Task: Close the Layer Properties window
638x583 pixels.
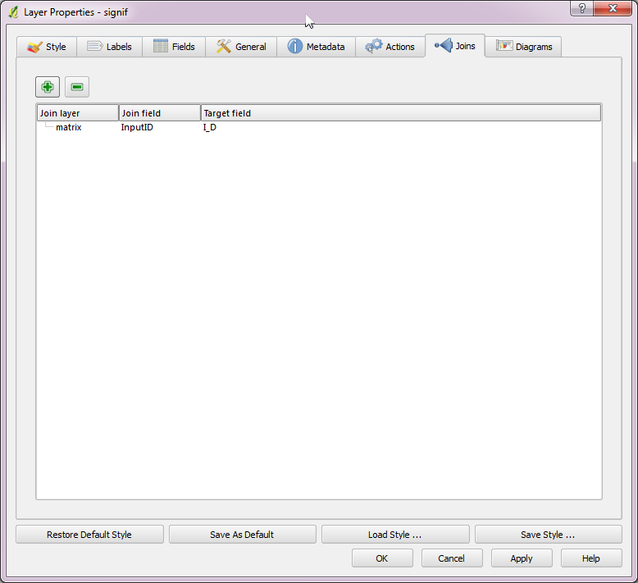Action: coord(613,8)
